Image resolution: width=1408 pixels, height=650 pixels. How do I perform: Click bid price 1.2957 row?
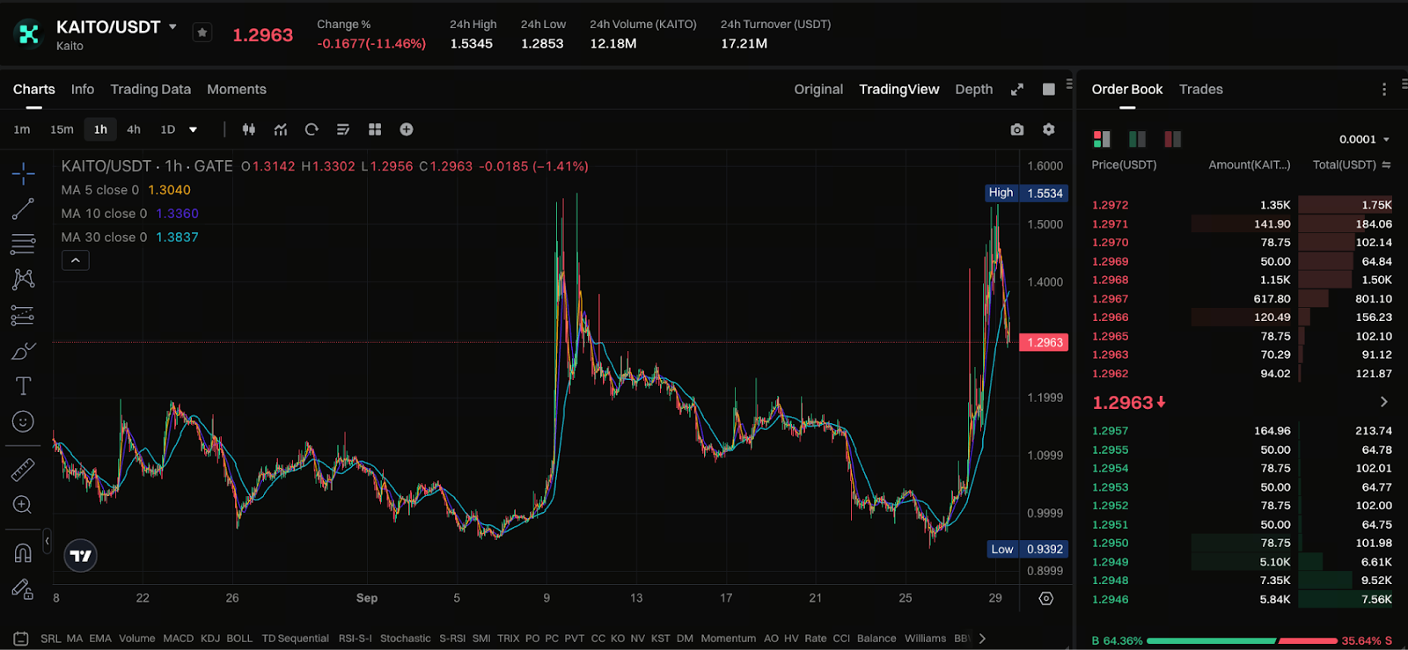point(1242,431)
